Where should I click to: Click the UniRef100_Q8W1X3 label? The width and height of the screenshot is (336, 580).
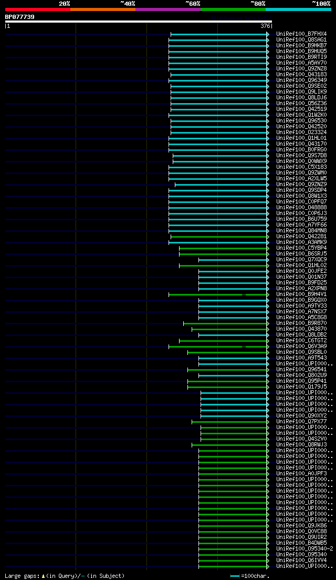[301, 196]
